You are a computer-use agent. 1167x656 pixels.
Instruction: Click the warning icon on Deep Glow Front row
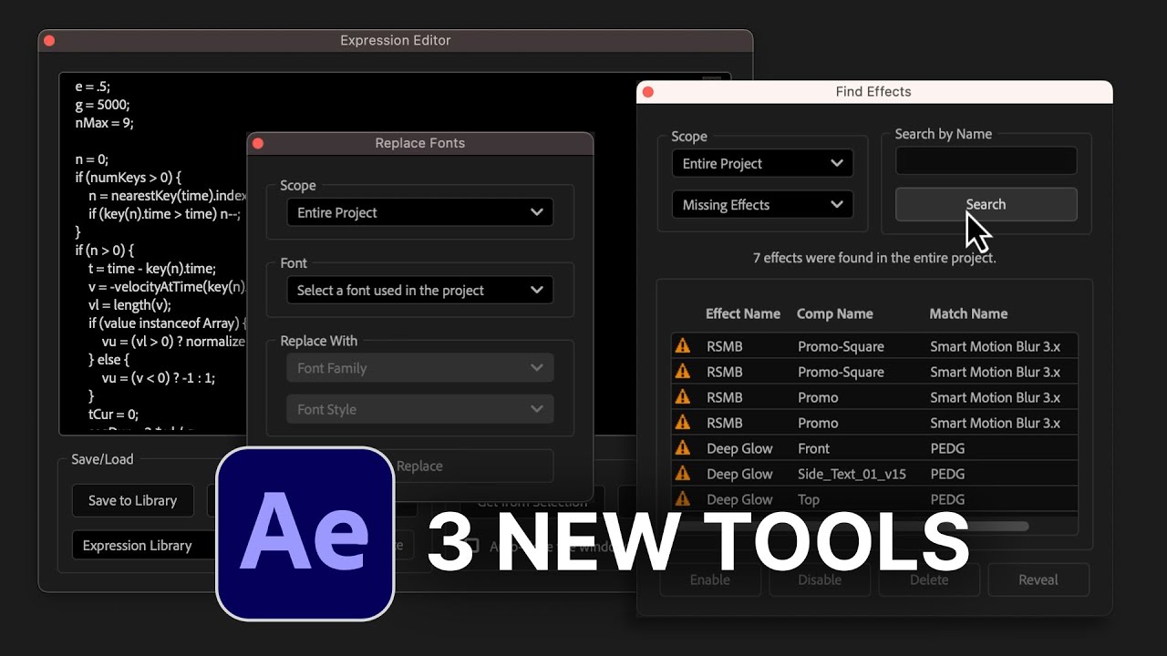click(682, 448)
